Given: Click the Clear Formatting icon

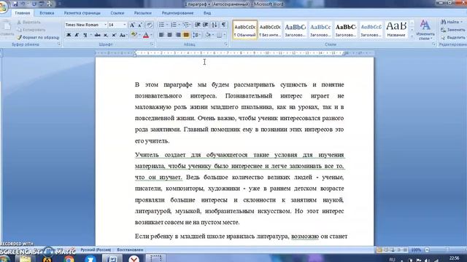Looking at the screenshot, I should click(150, 25).
